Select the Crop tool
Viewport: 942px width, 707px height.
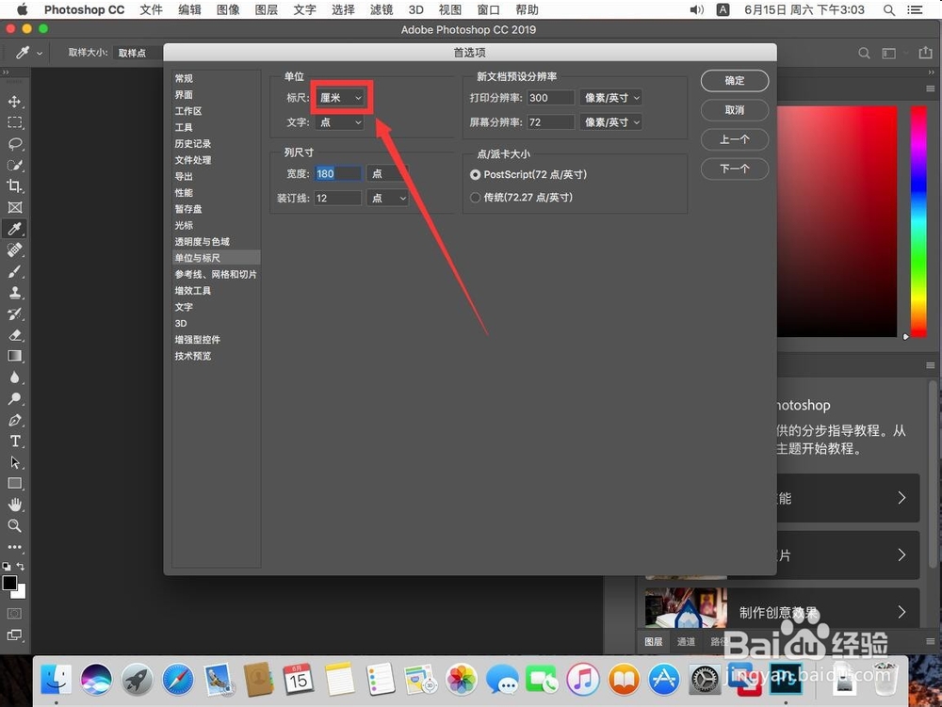[14, 186]
